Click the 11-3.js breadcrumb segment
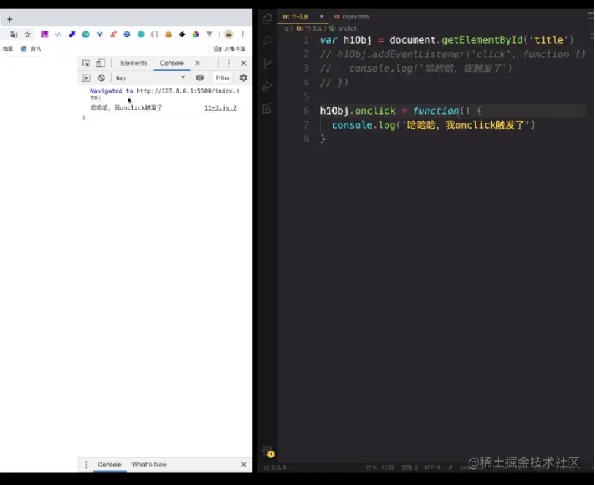 tap(310, 28)
